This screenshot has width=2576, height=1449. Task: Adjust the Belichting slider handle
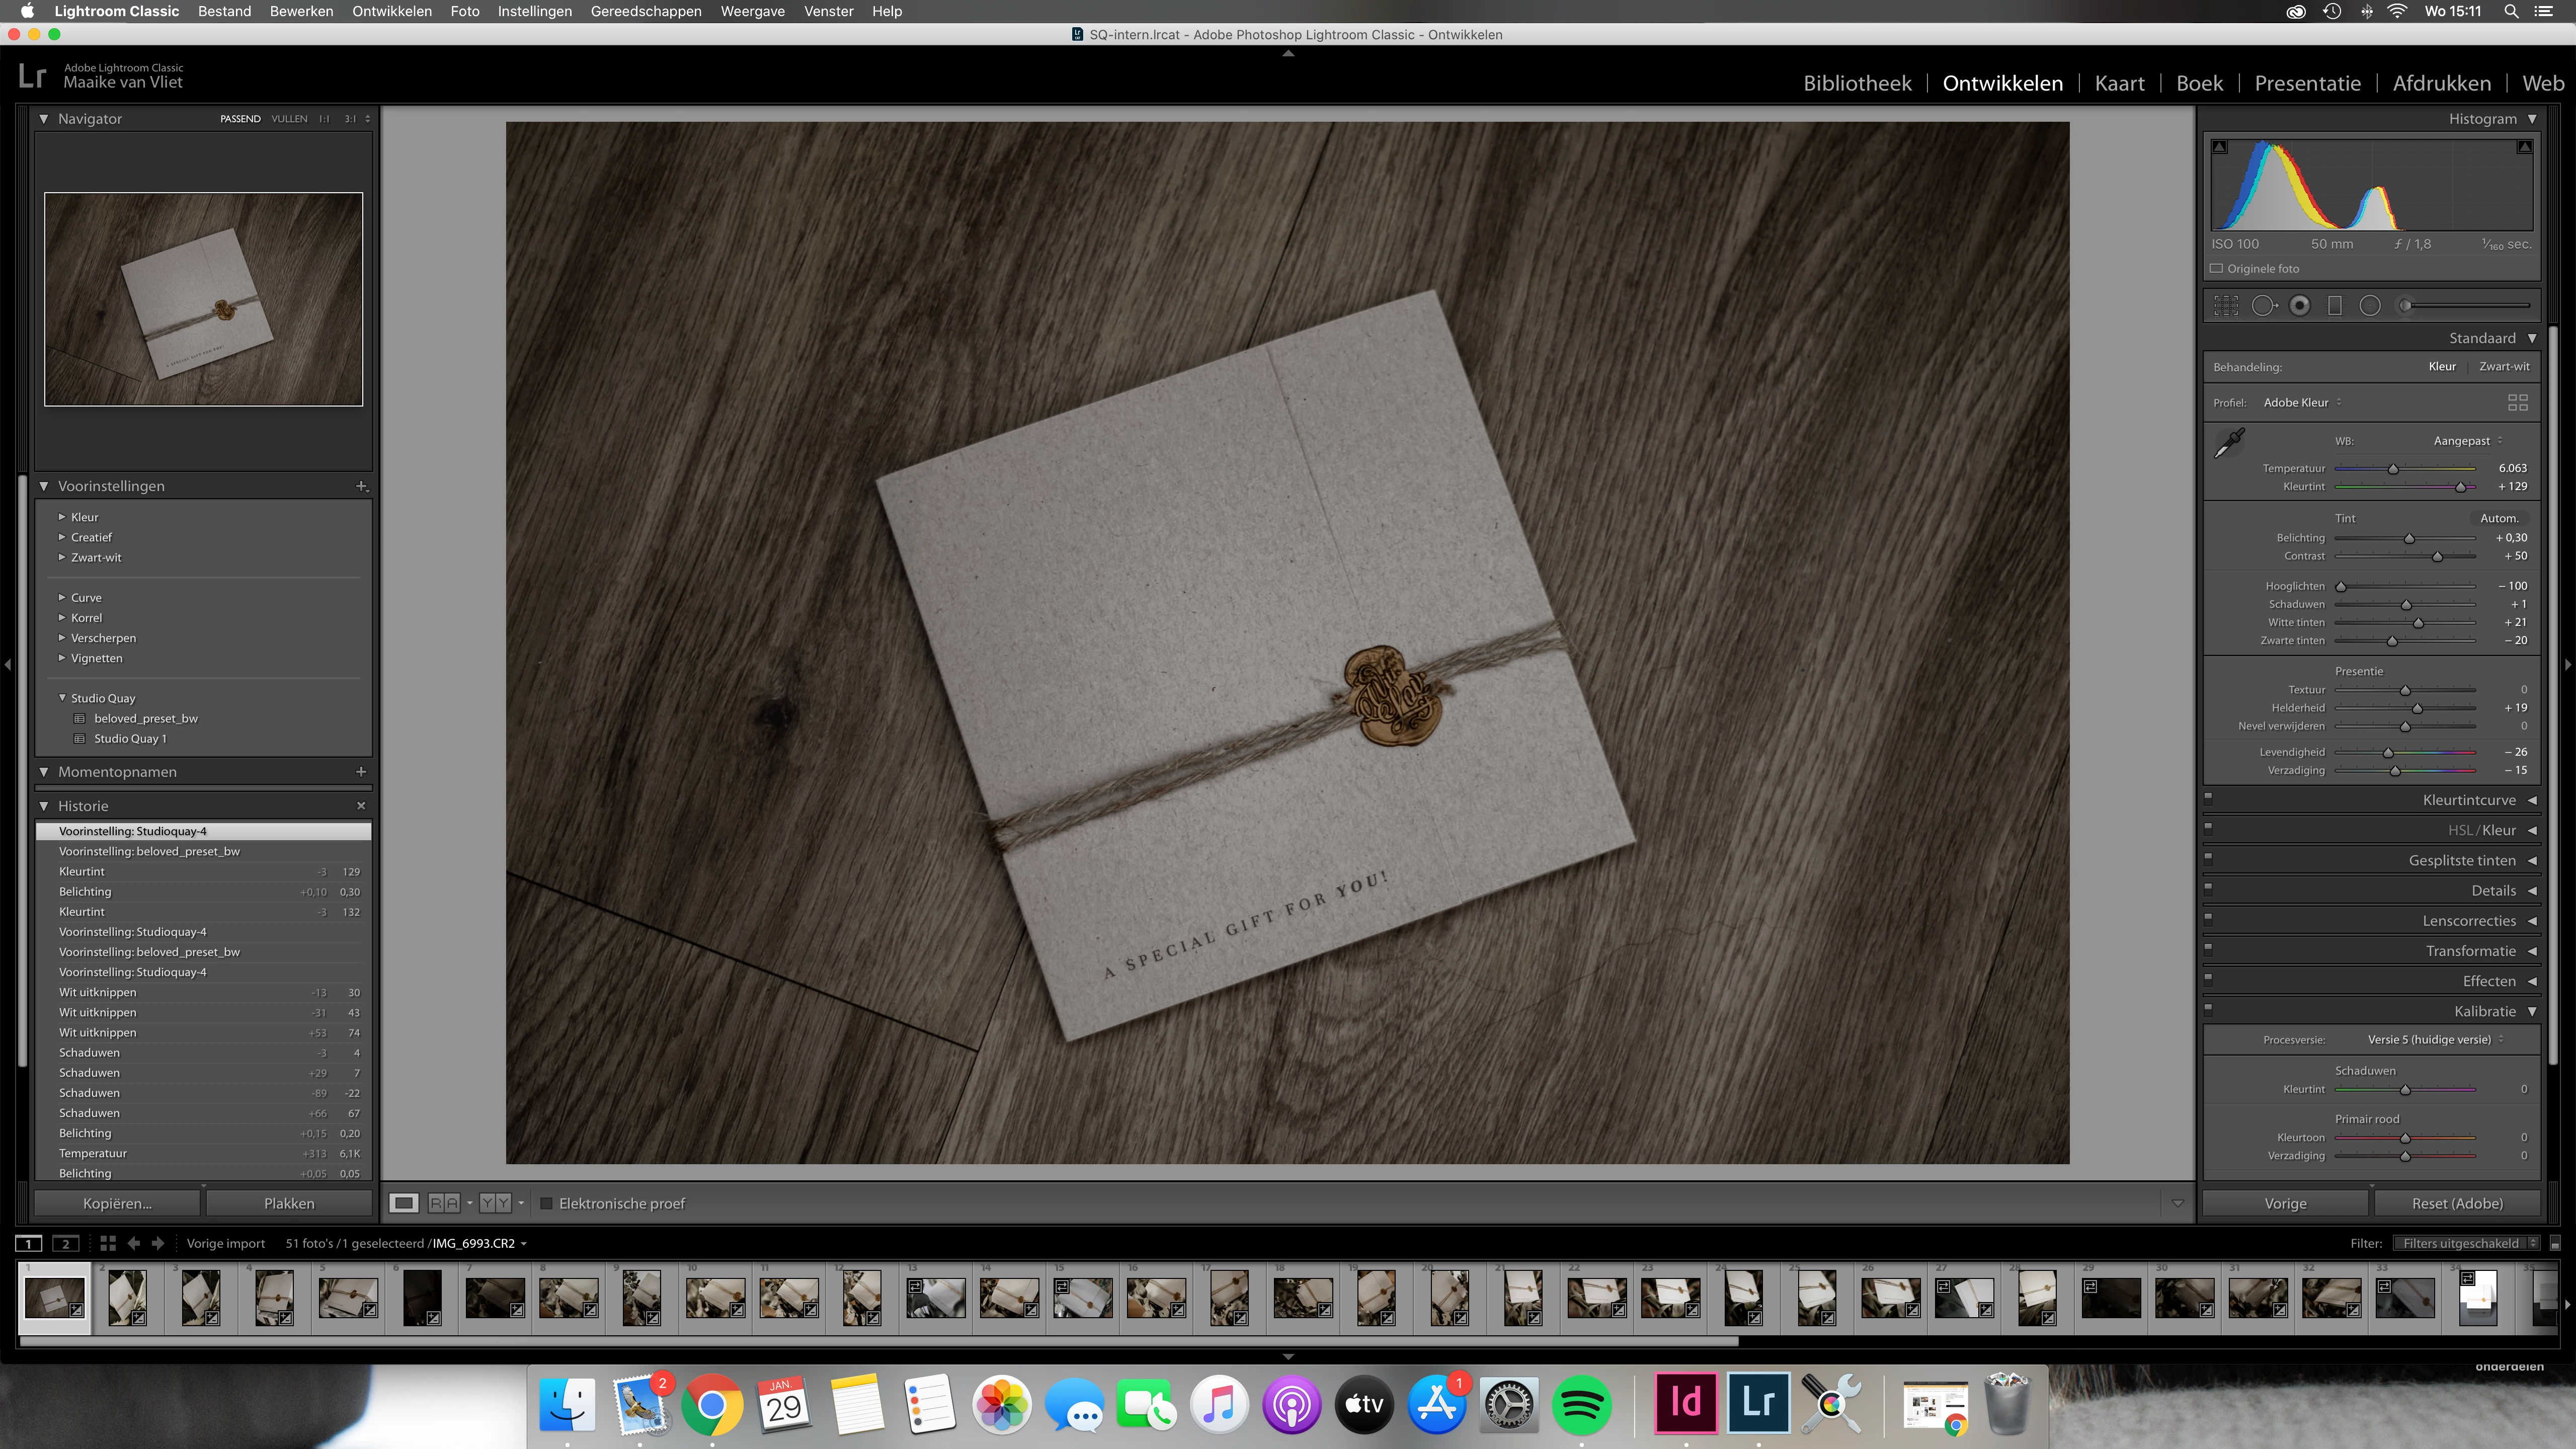click(x=2409, y=539)
